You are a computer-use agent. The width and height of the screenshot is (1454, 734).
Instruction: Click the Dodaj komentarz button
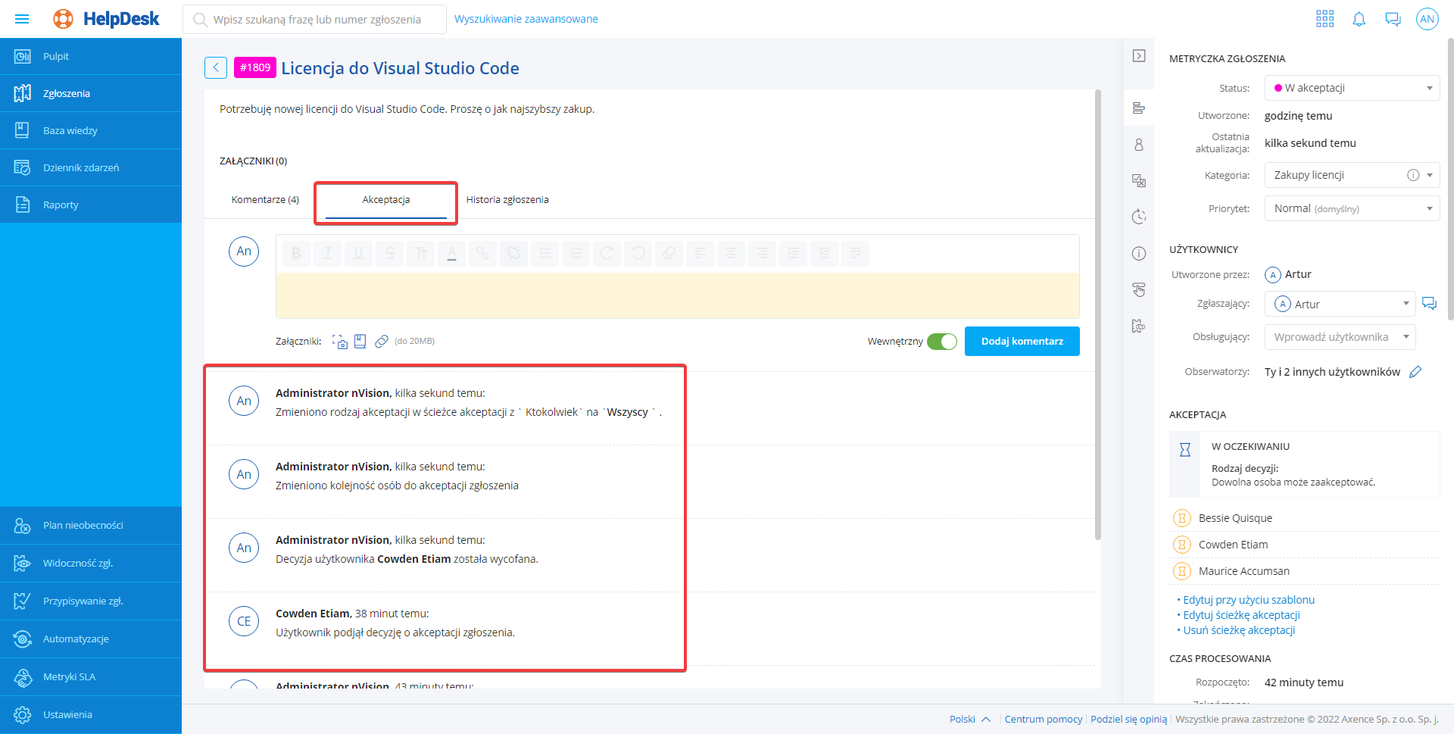[1022, 342]
